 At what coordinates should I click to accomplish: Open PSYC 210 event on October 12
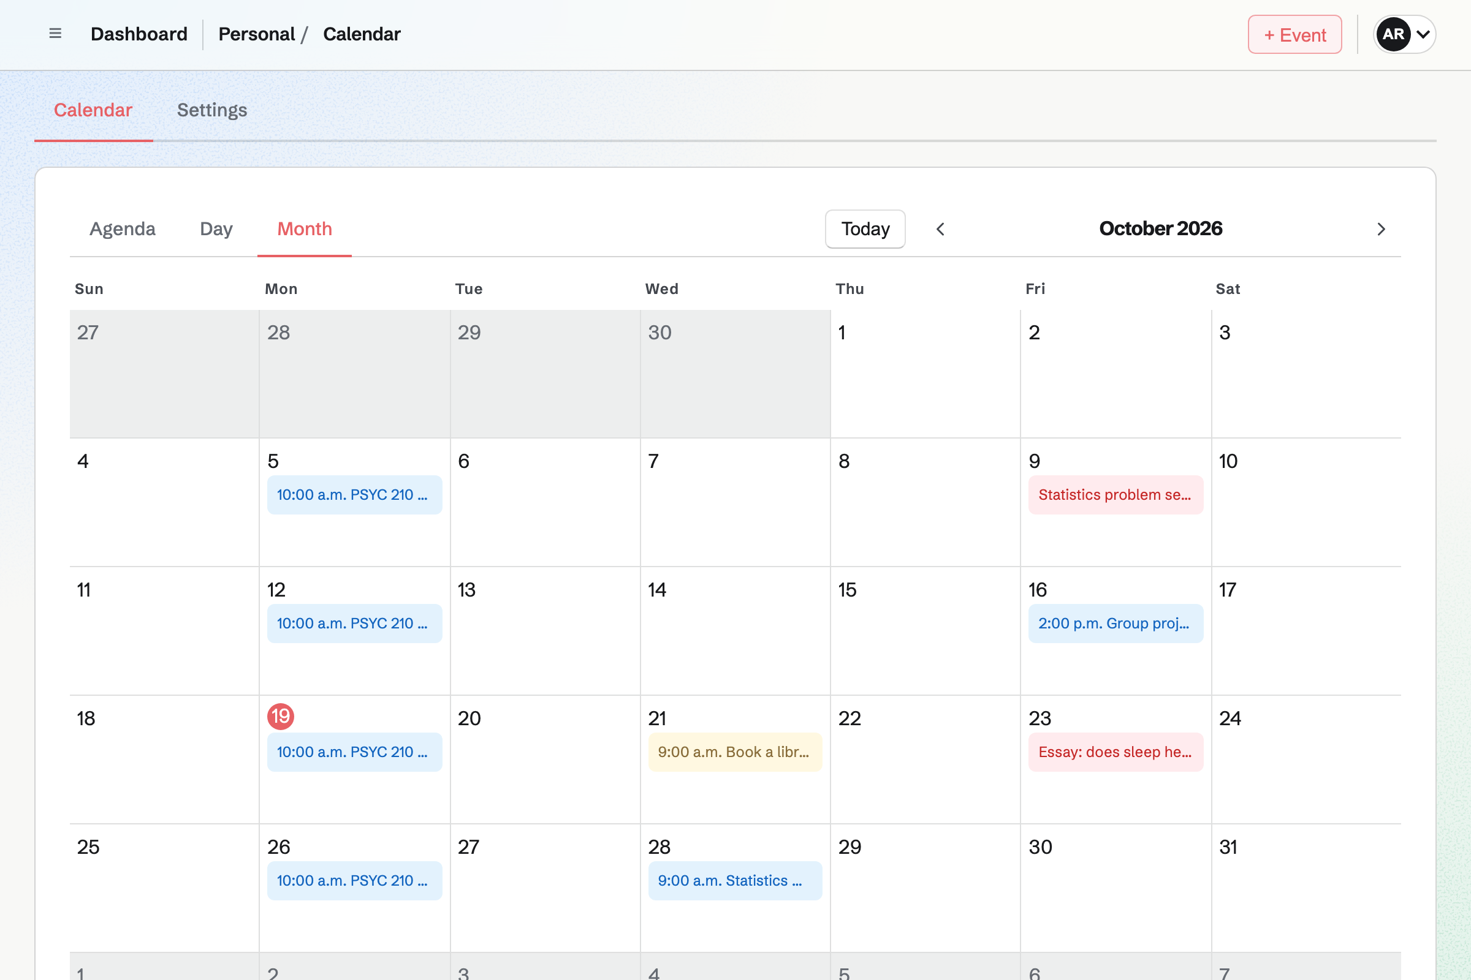click(x=355, y=623)
